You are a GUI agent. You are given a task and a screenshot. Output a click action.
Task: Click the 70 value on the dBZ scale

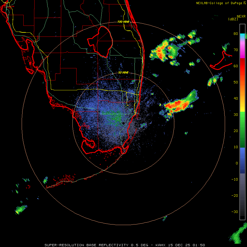[236, 50]
